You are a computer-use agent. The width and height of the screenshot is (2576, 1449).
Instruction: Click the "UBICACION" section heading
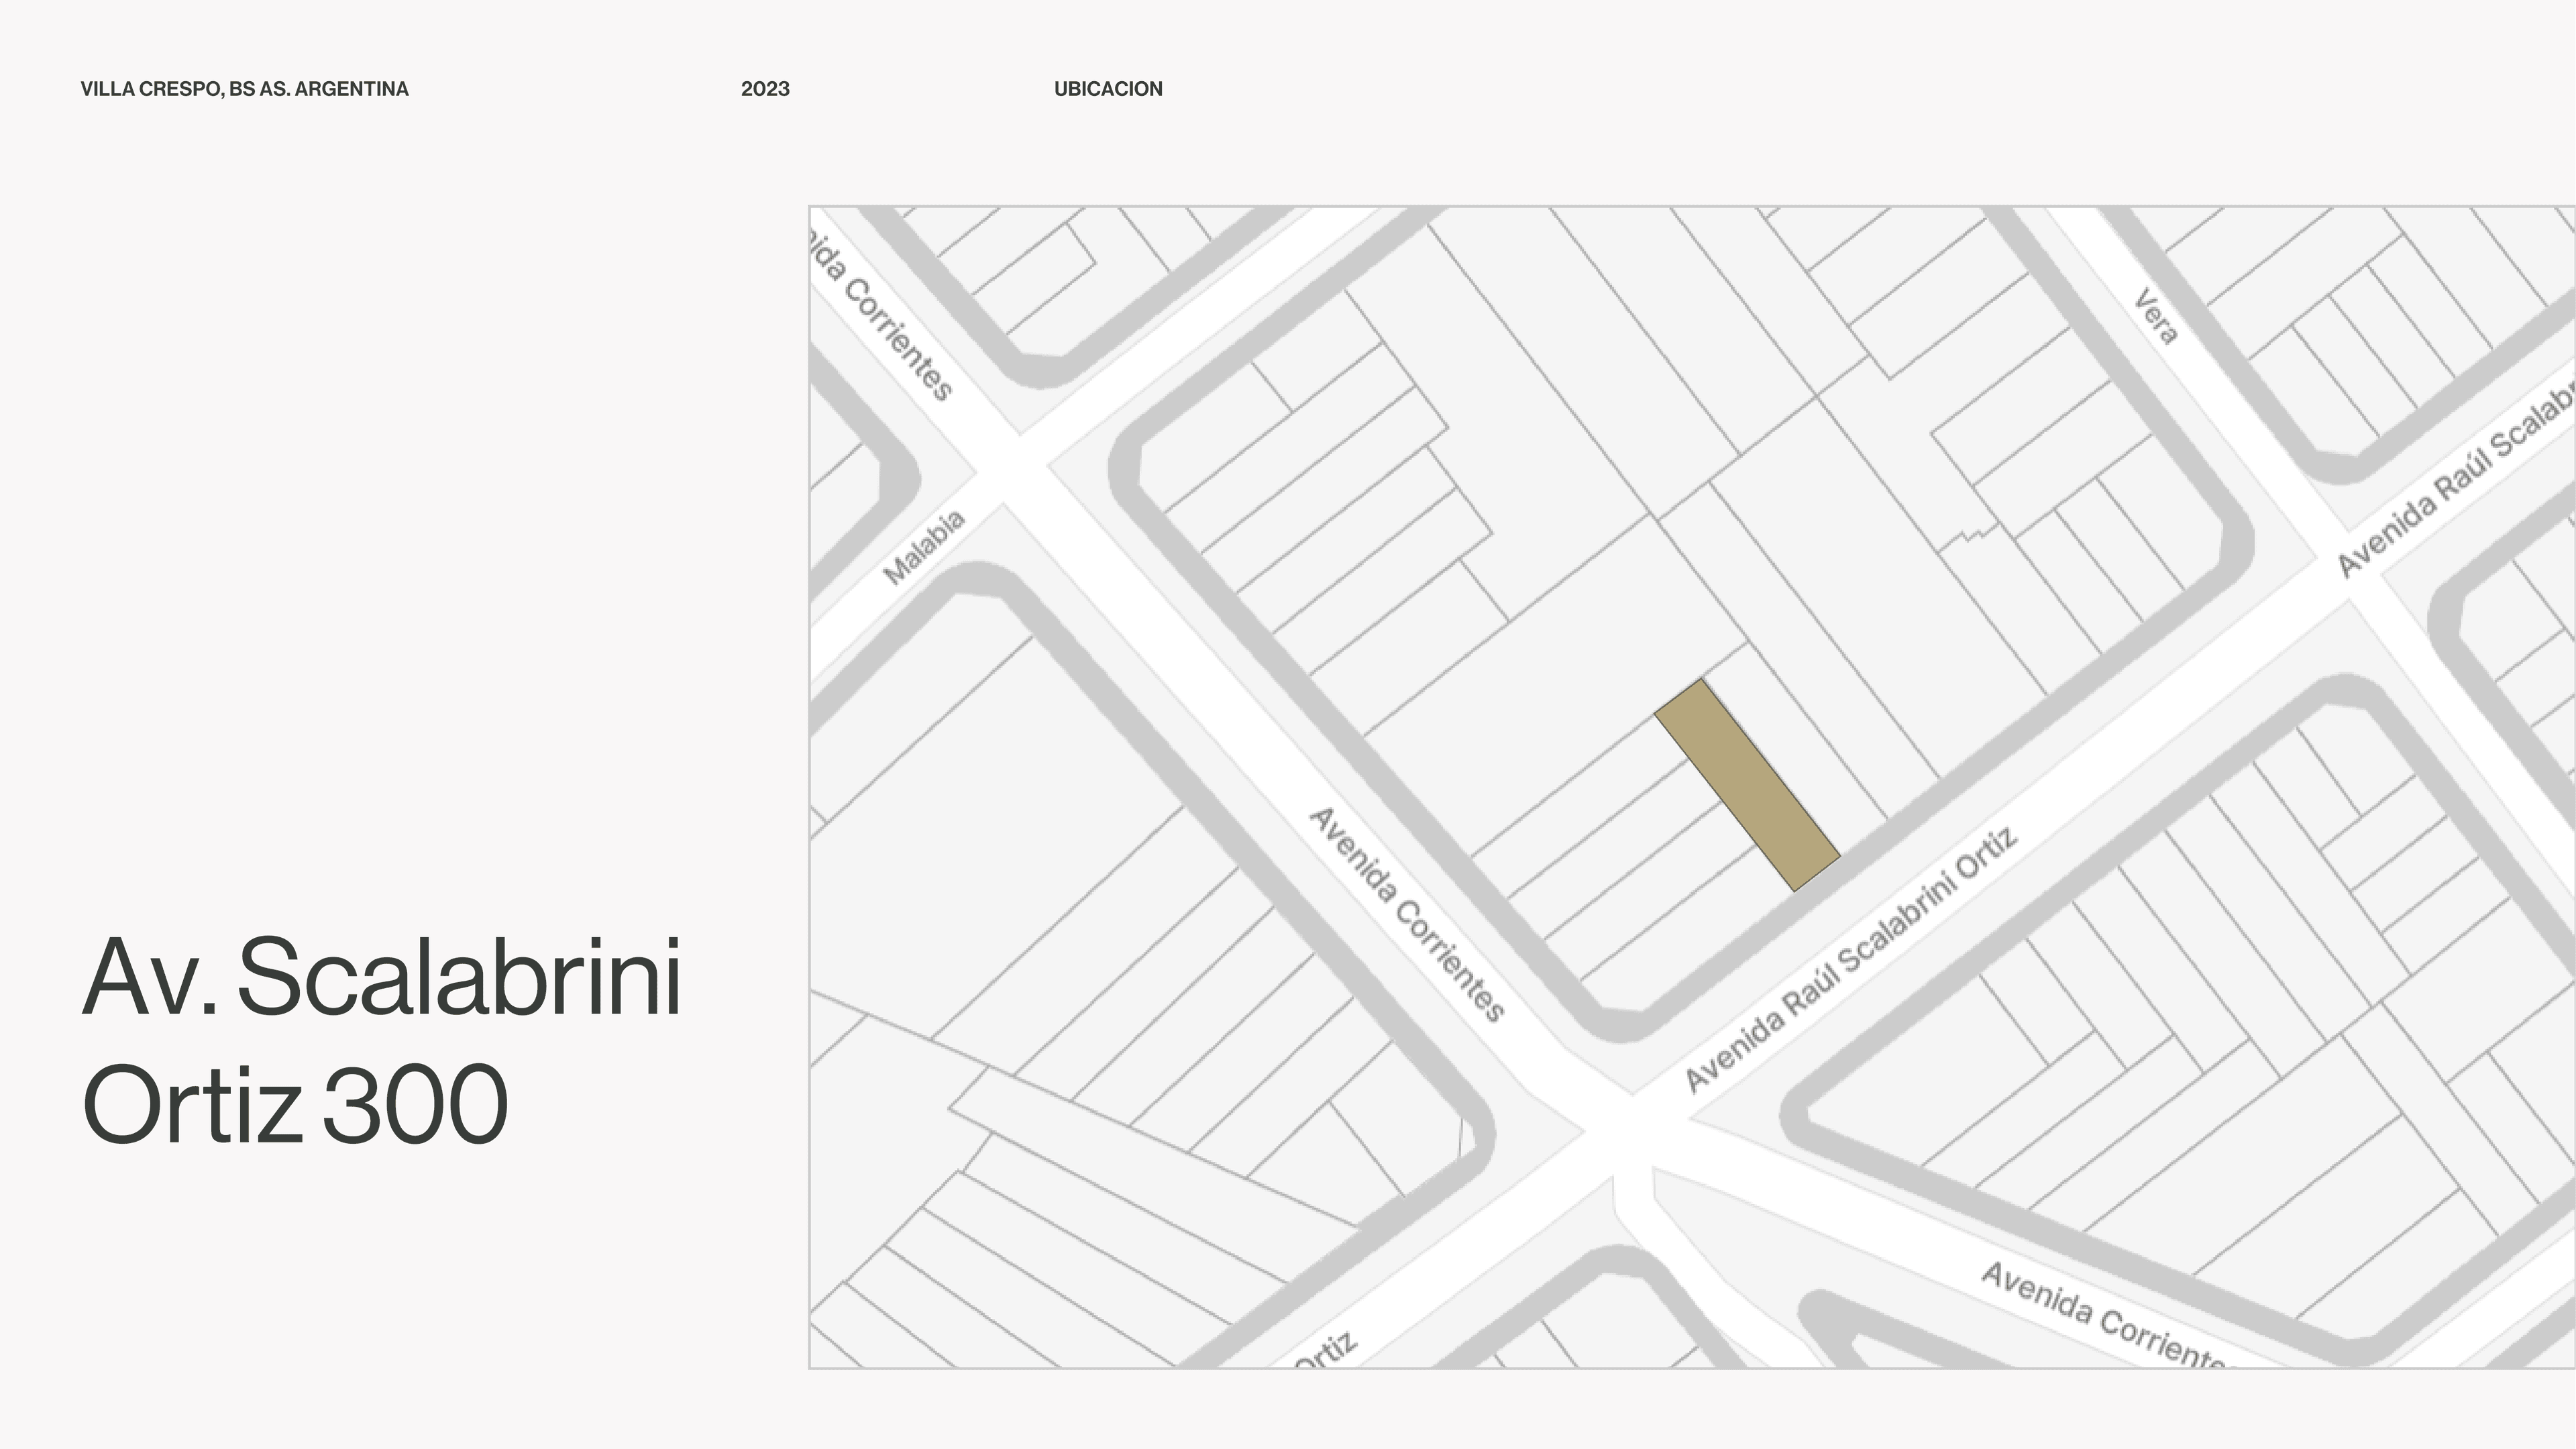coord(1108,89)
